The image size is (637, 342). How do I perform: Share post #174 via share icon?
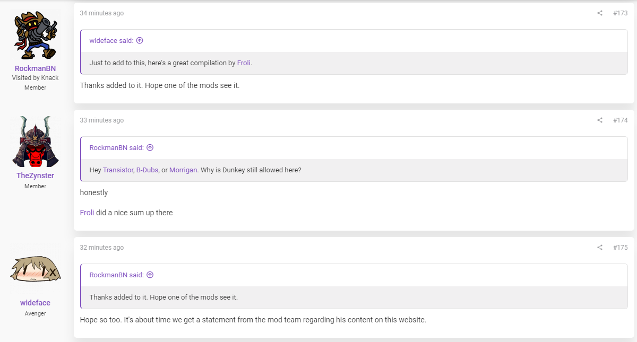[600, 120]
